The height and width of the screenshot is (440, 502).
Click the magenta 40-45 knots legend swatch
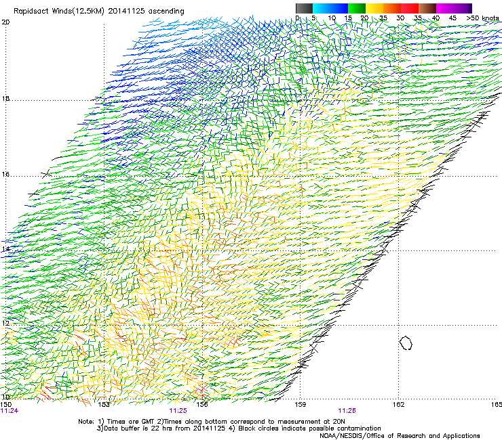coord(445,8)
